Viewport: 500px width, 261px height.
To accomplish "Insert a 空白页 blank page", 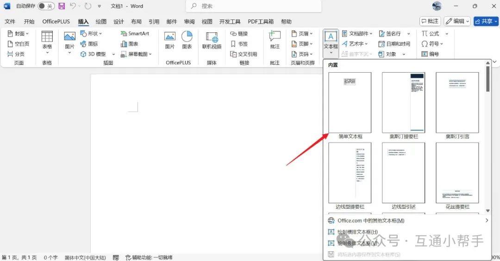I will (x=18, y=43).
